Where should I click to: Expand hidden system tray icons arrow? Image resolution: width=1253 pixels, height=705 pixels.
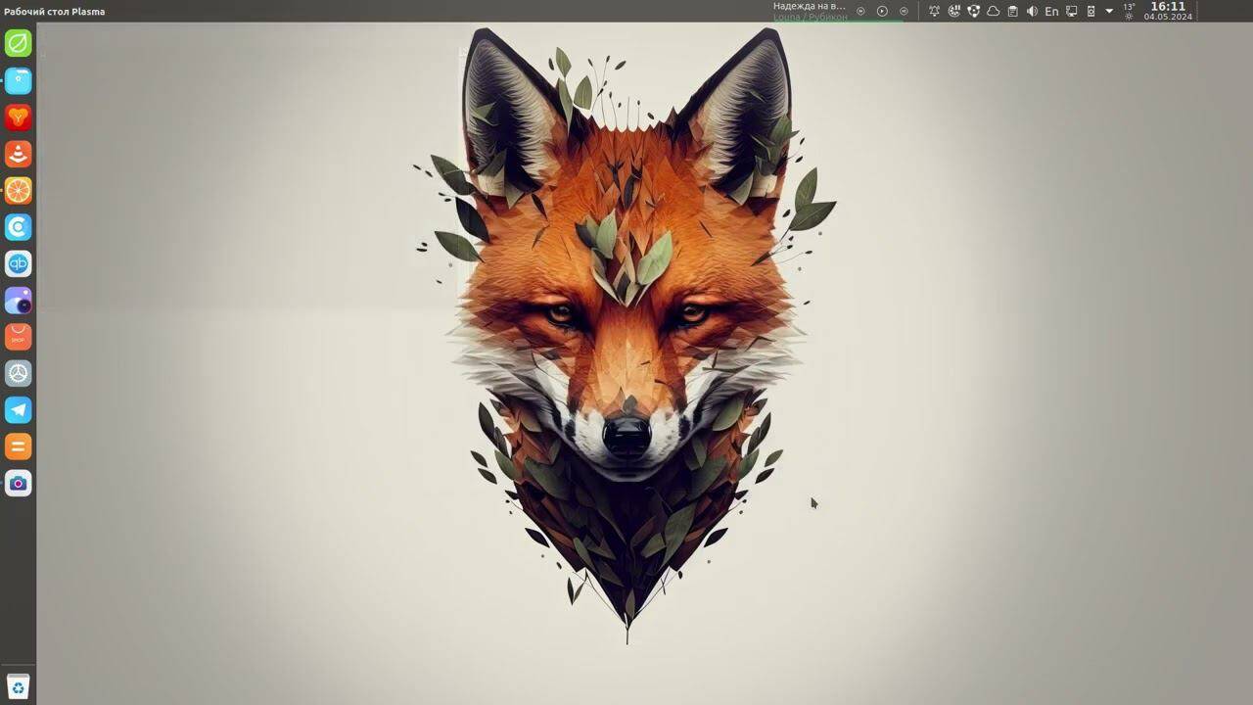pos(1109,12)
